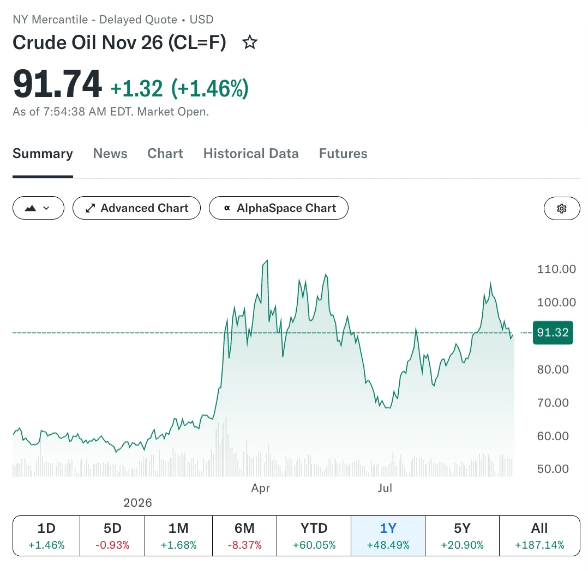Open chart settings gear icon
The height and width of the screenshot is (571, 588).
pos(561,208)
